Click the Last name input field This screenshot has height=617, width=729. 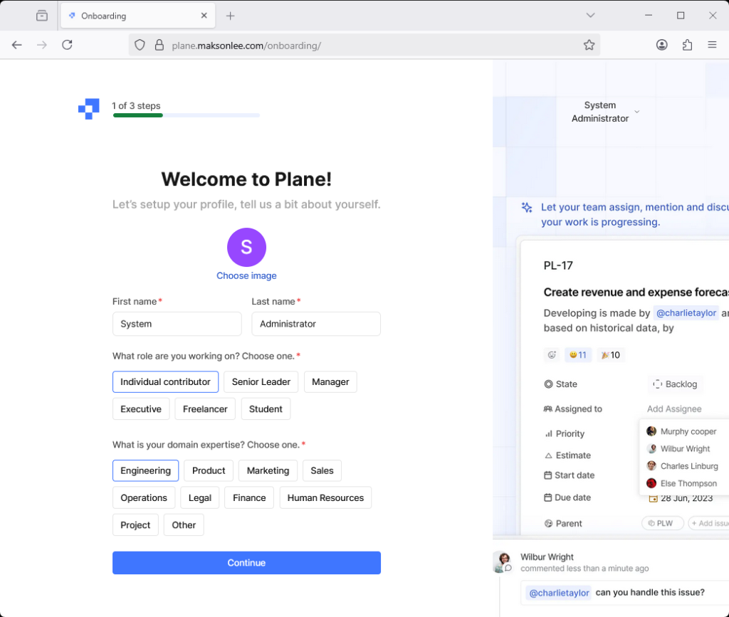point(316,324)
